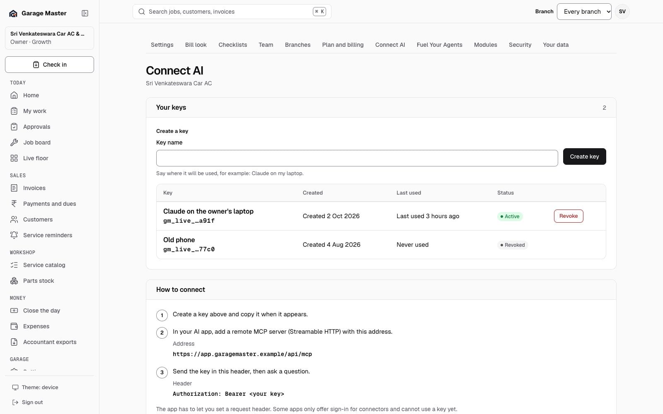
Task: Click the My work clipboard icon
Action: click(x=14, y=111)
